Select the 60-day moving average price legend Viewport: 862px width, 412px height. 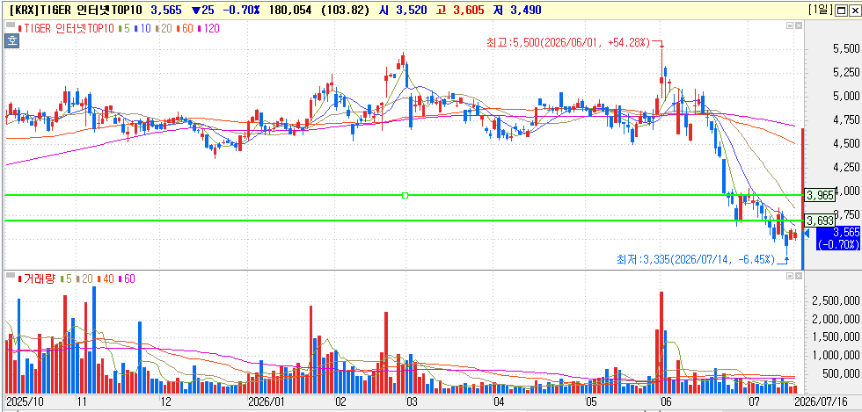(186, 29)
